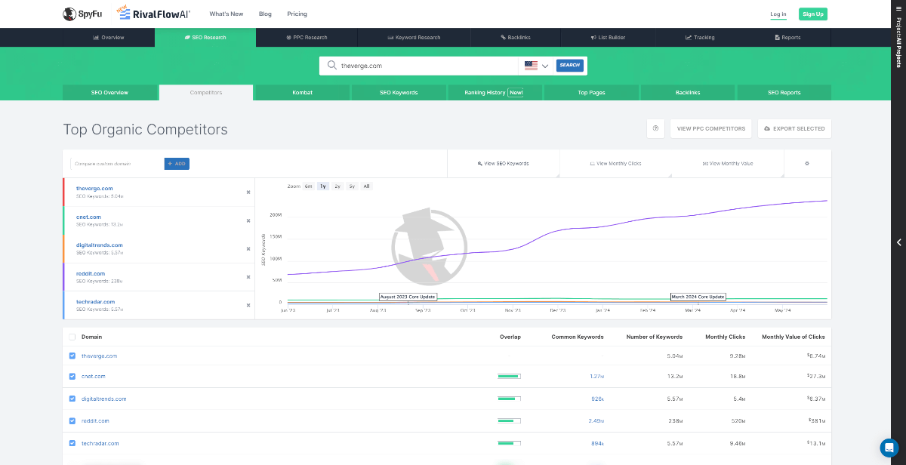This screenshot has height=465, width=906.
Task: Switch chart to View SEO Keywords
Action: [x=504, y=163]
